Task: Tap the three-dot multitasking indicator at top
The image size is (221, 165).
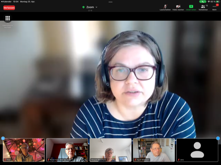Action: click(110, 2)
